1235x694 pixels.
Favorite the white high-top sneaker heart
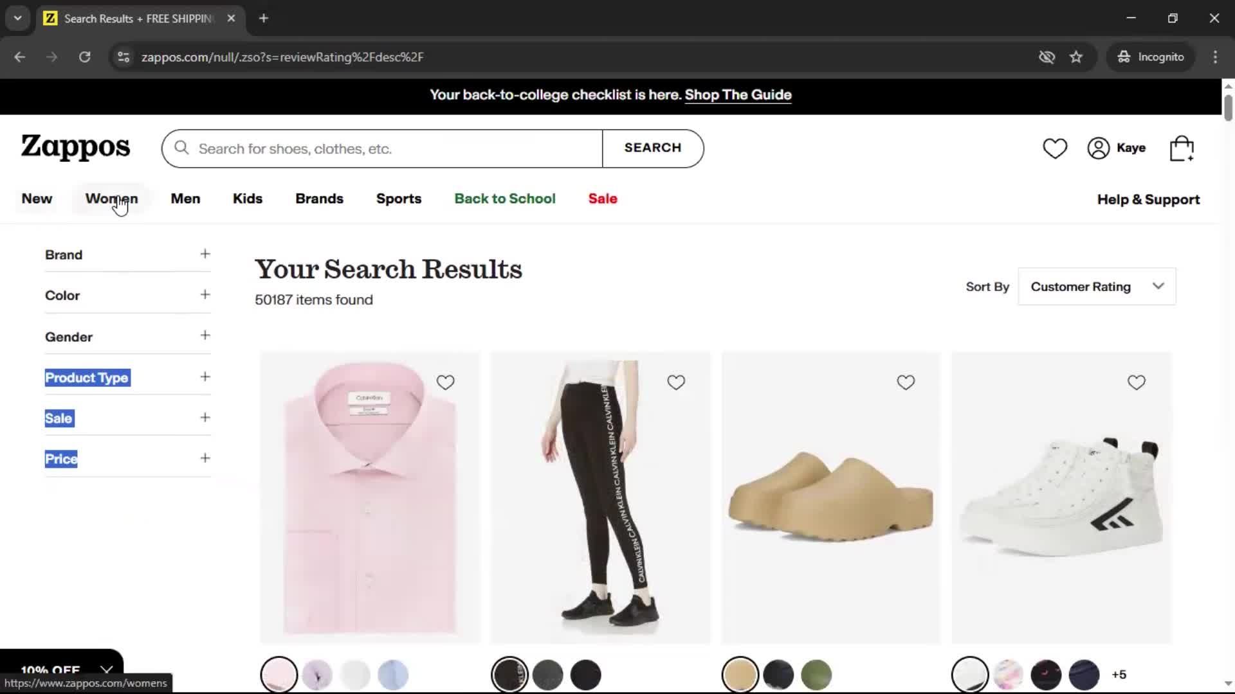[x=1137, y=382]
